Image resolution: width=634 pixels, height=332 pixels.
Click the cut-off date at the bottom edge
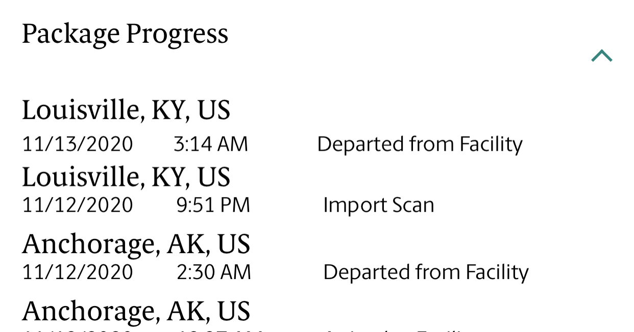[78, 330]
